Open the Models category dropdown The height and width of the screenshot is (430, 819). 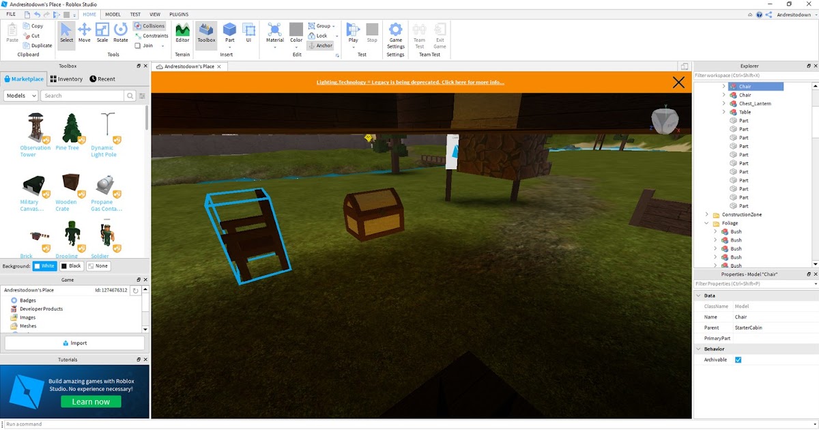20,96
